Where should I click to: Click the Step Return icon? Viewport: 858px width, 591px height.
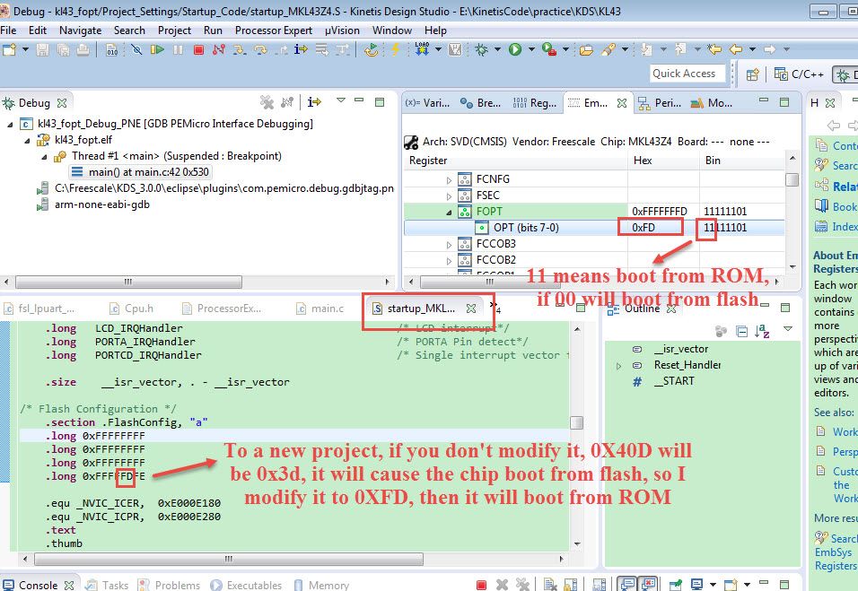281,49
